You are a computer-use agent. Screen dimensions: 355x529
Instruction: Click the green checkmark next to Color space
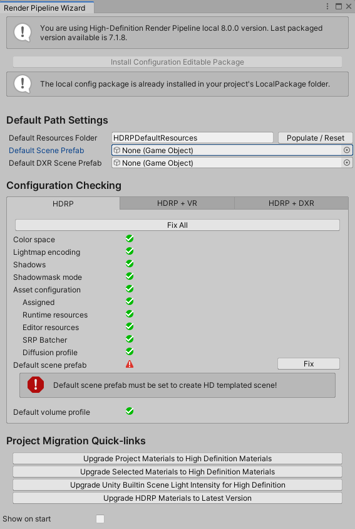pyautogui.click(x=130, y=239)
